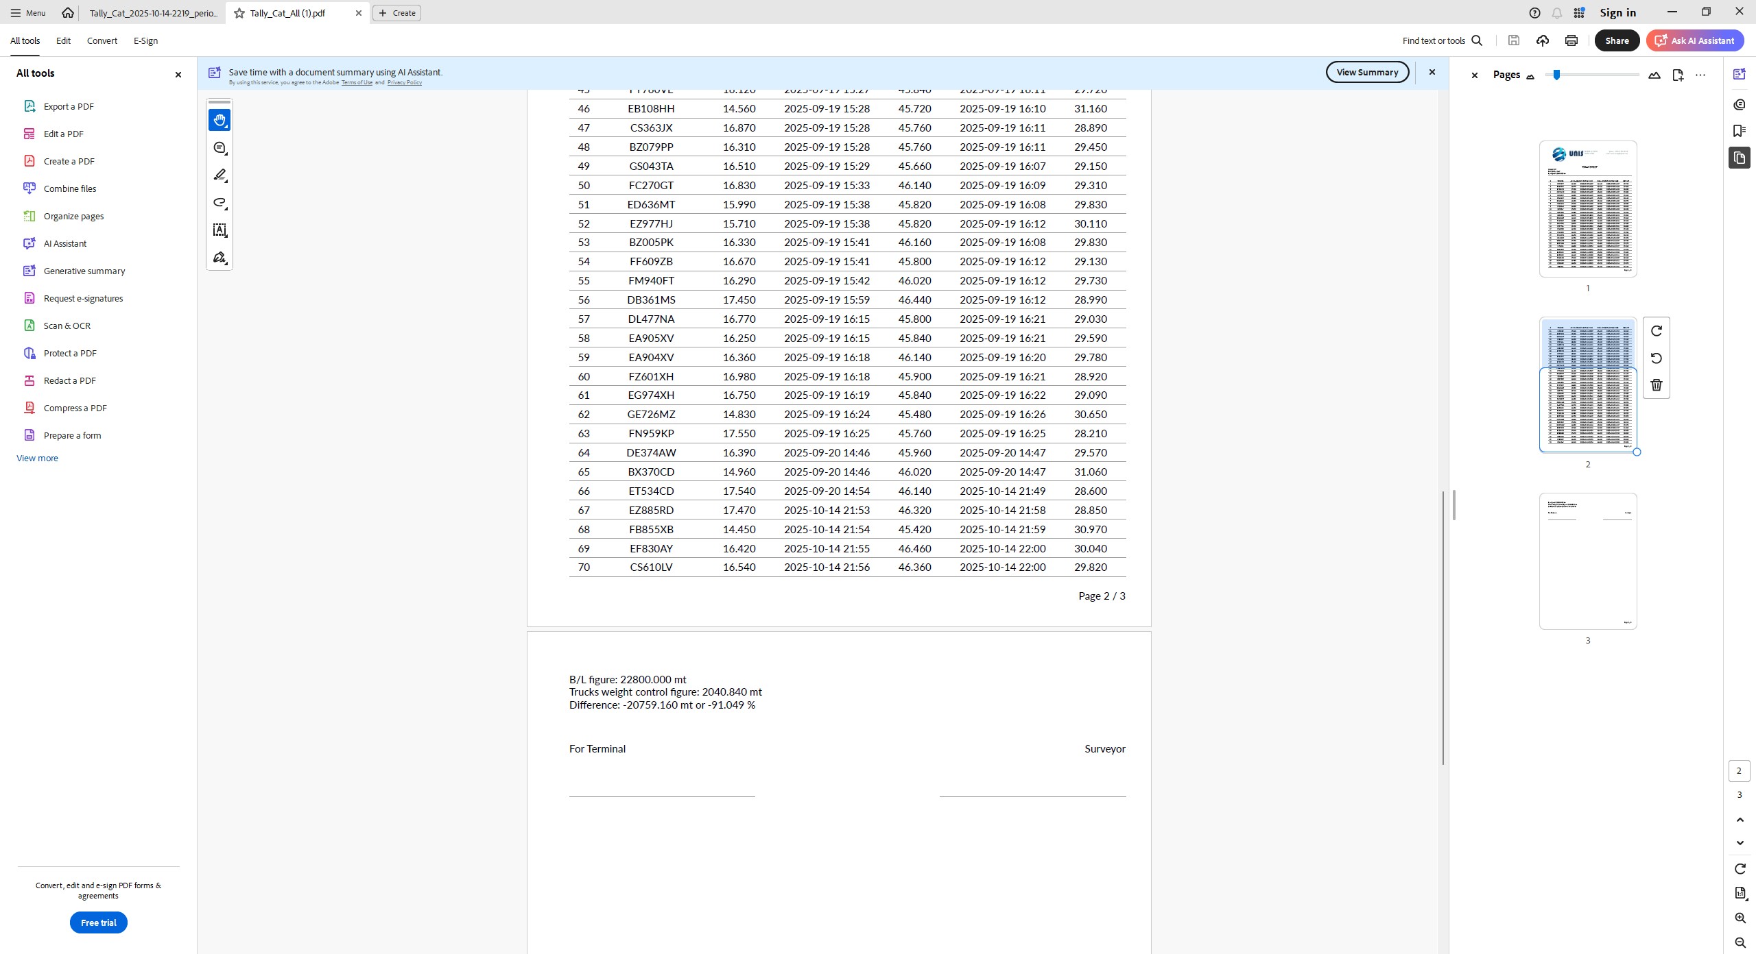1756x954 pixels.
Task: Select the Highlight pen tool
Action: [x=219, y=175]
